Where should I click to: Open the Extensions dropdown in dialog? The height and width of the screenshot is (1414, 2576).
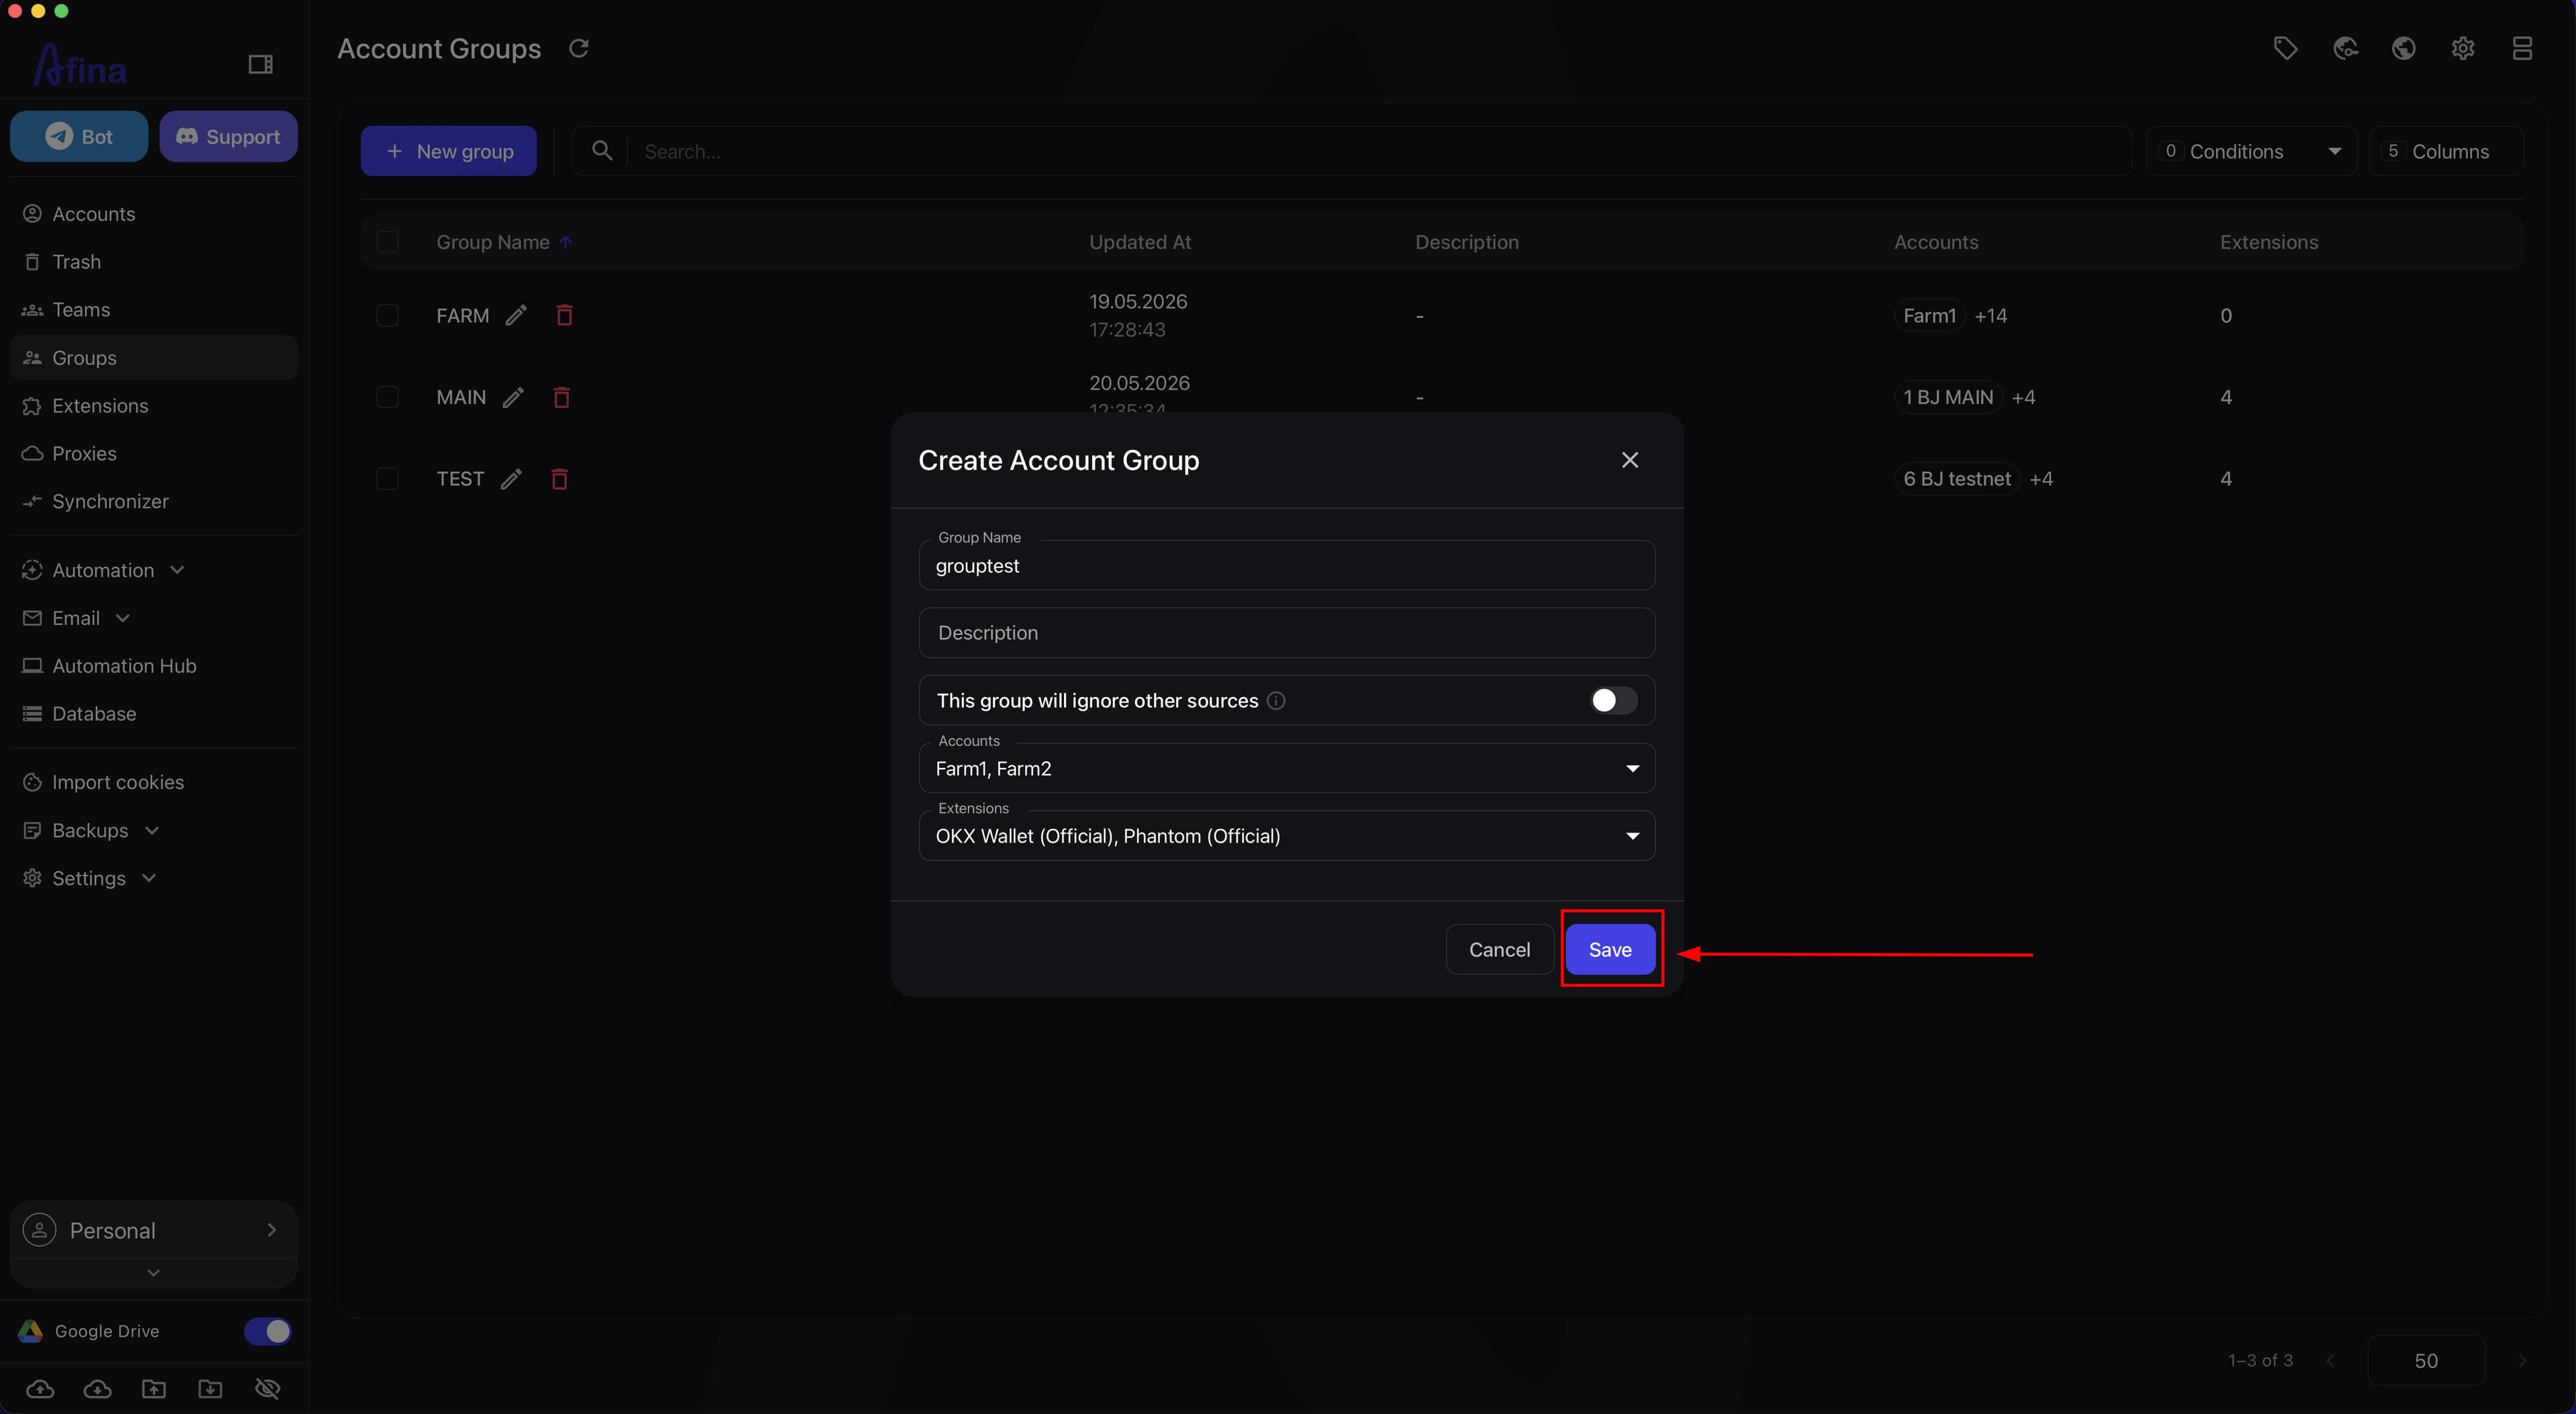1286,835
